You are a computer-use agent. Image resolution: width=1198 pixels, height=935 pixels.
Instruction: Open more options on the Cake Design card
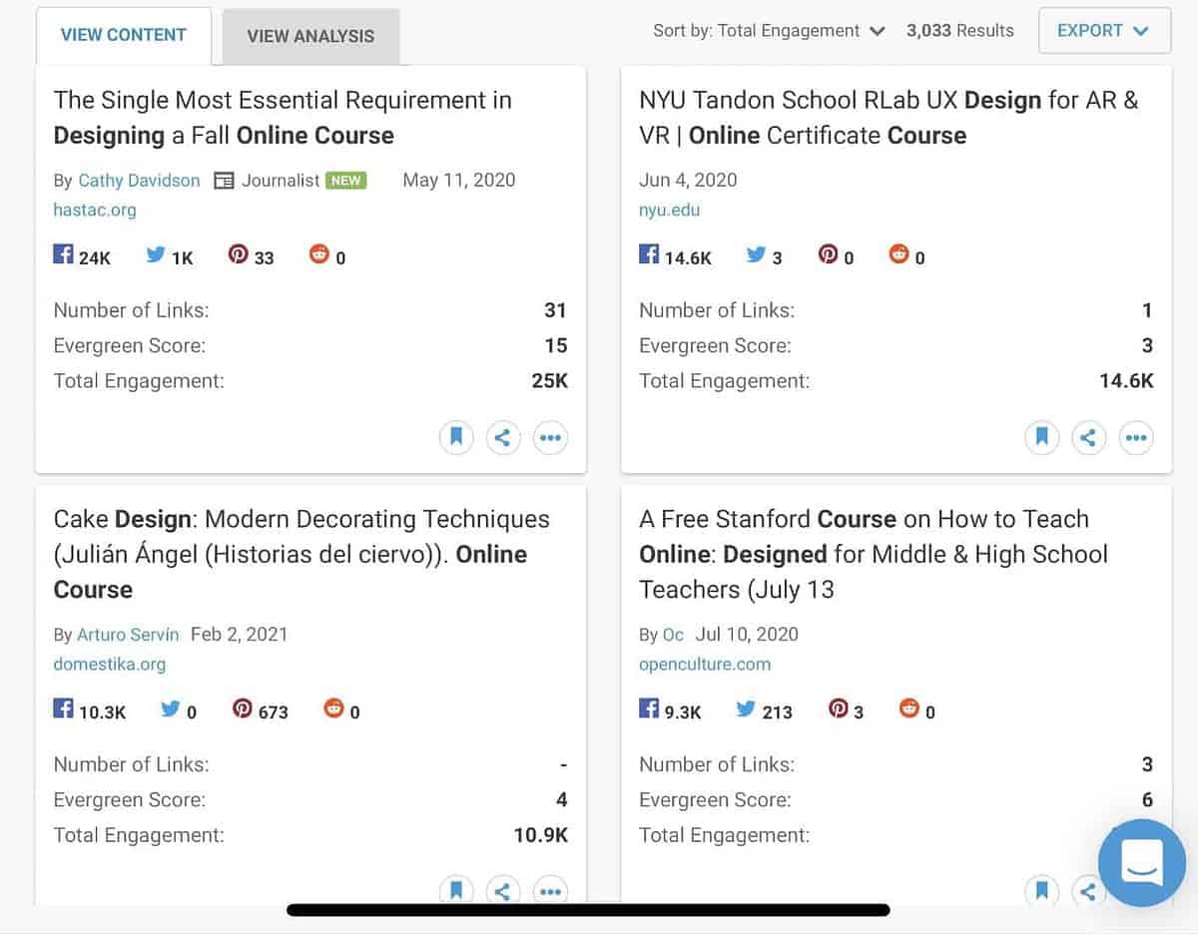tap(550, 891)
